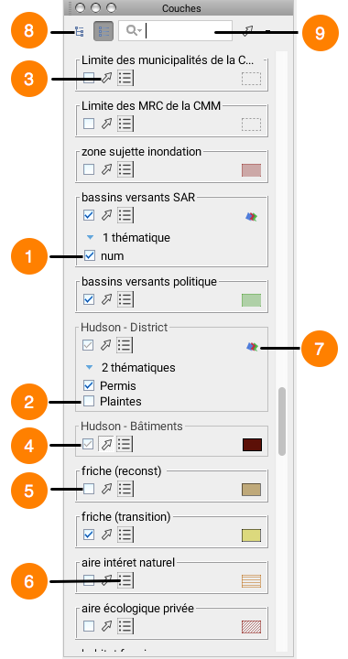Click the search magnifier dropdown icon
Screen dimensions: 348x659
(x=134, y=31)
